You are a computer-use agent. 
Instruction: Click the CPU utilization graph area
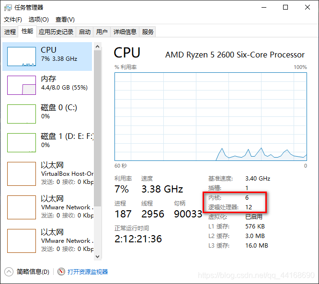tap(211, 116)
